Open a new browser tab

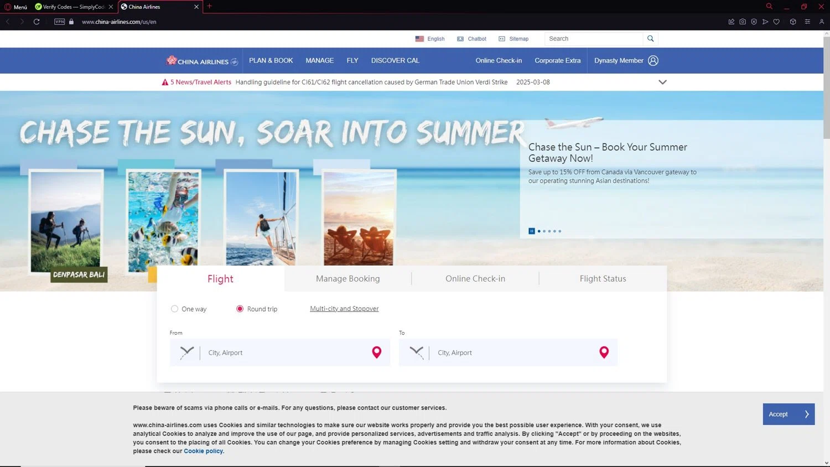pos(209,6)
